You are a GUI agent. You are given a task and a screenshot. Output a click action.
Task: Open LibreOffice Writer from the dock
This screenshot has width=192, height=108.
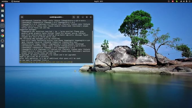click(3, 16)
